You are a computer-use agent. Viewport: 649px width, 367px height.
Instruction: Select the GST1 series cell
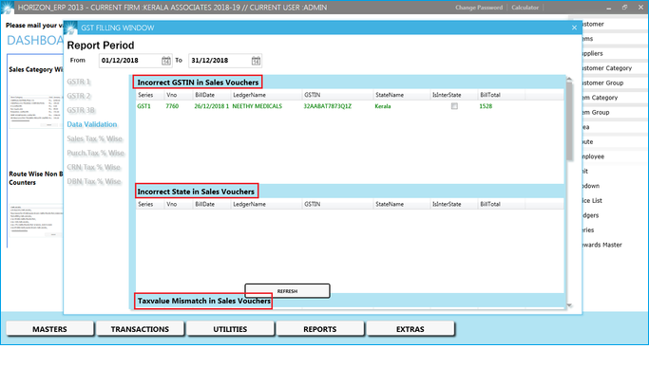click(144, 106)
